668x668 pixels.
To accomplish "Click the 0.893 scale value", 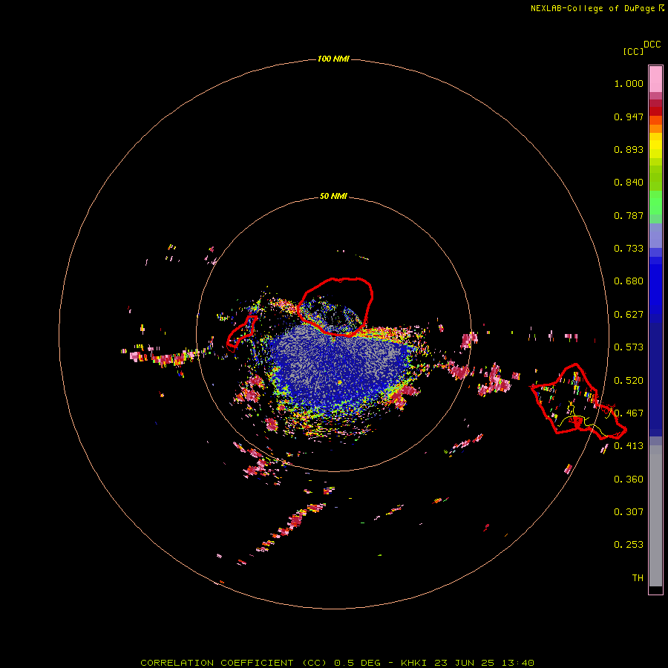I will coord(629,149).
